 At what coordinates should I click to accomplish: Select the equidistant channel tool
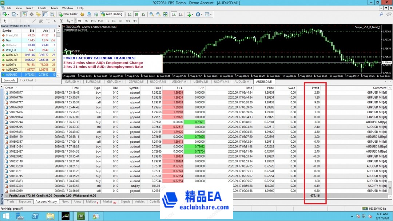point(41,21)
